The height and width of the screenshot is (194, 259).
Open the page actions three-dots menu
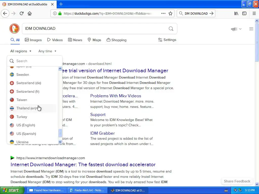click(163, 14)
